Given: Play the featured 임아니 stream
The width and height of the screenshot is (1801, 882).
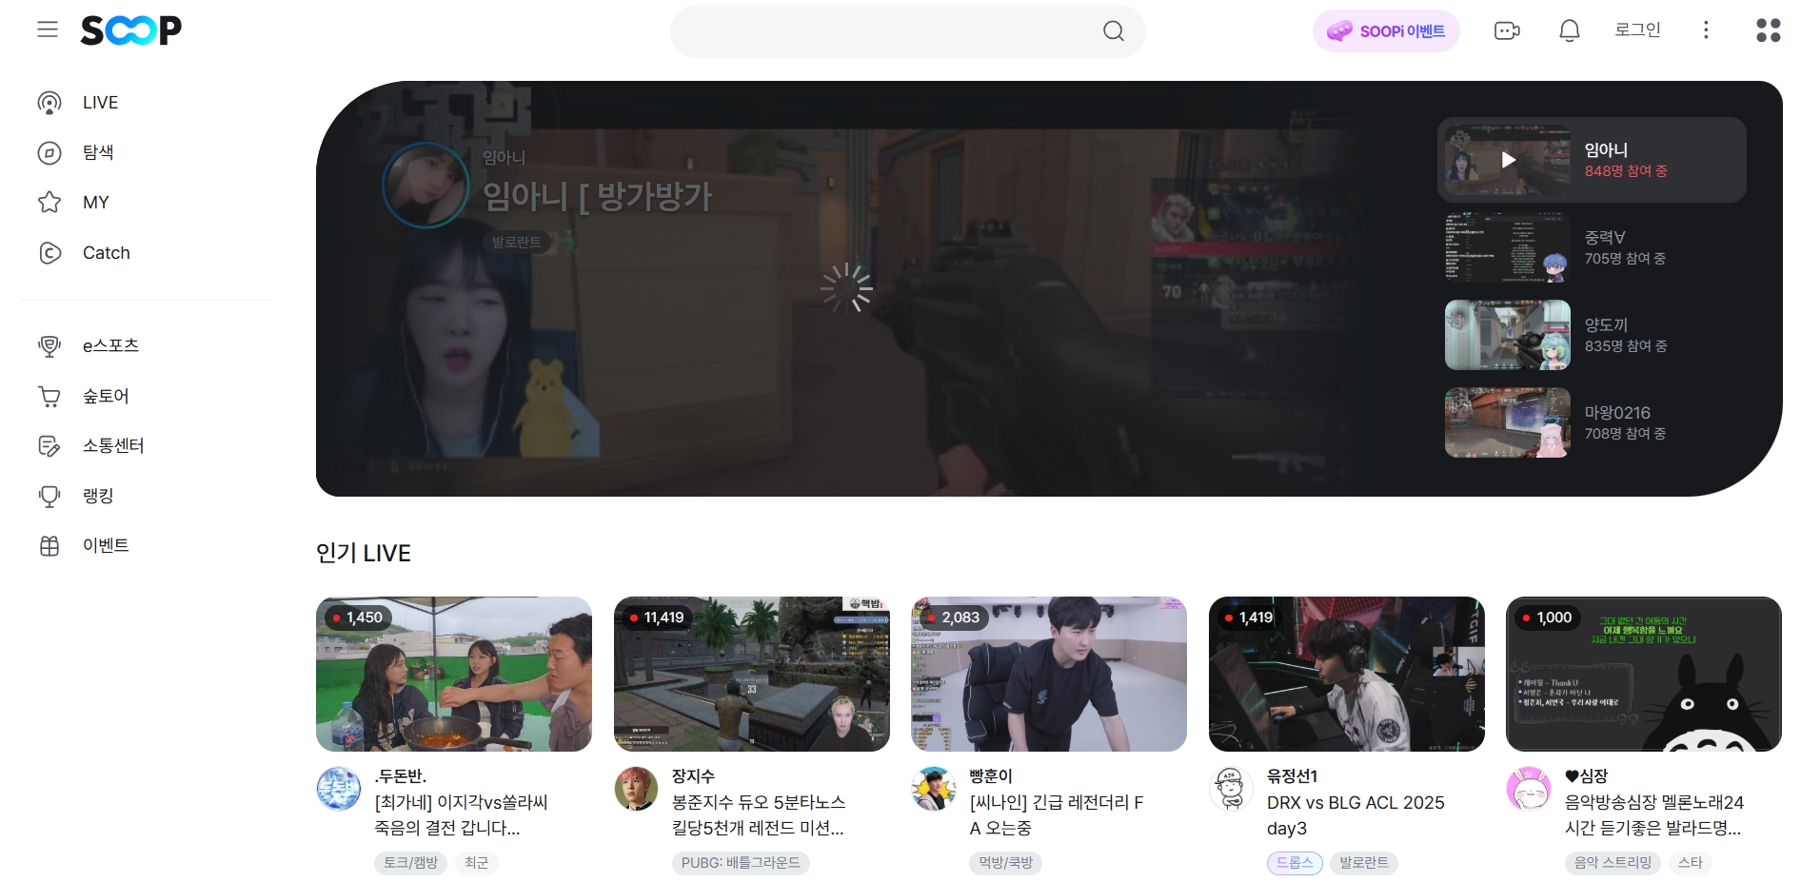Looking at the screenshot, I should (x=1507, y=160).
